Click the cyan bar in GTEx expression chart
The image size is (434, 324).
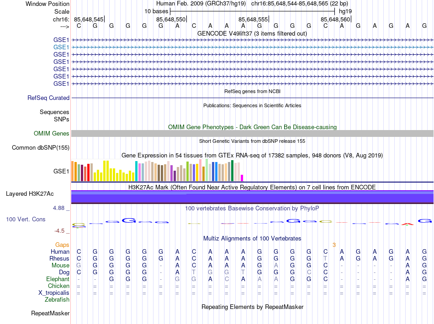pos(136,171)
